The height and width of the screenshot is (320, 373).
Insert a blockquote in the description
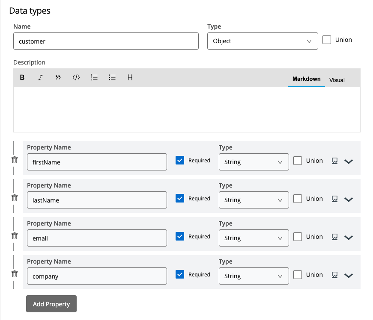point(58,77)
